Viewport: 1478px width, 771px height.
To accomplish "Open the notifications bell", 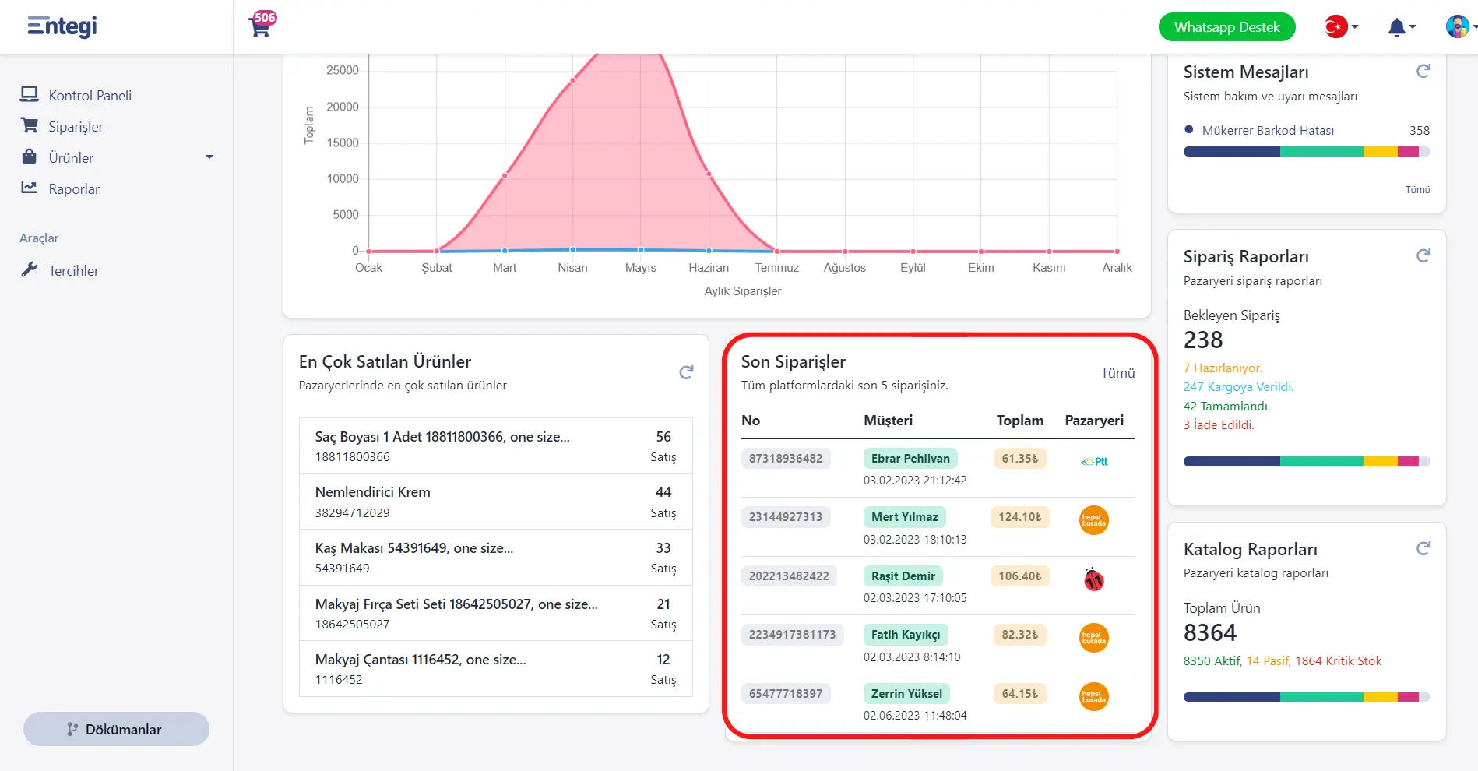I will (x=1401, y=27).
